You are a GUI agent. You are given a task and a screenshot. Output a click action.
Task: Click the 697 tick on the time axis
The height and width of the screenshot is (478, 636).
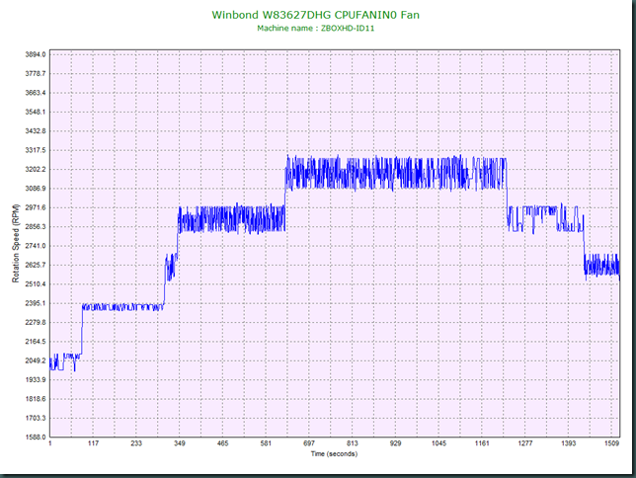pyautogui.click(x=309, y=443)
